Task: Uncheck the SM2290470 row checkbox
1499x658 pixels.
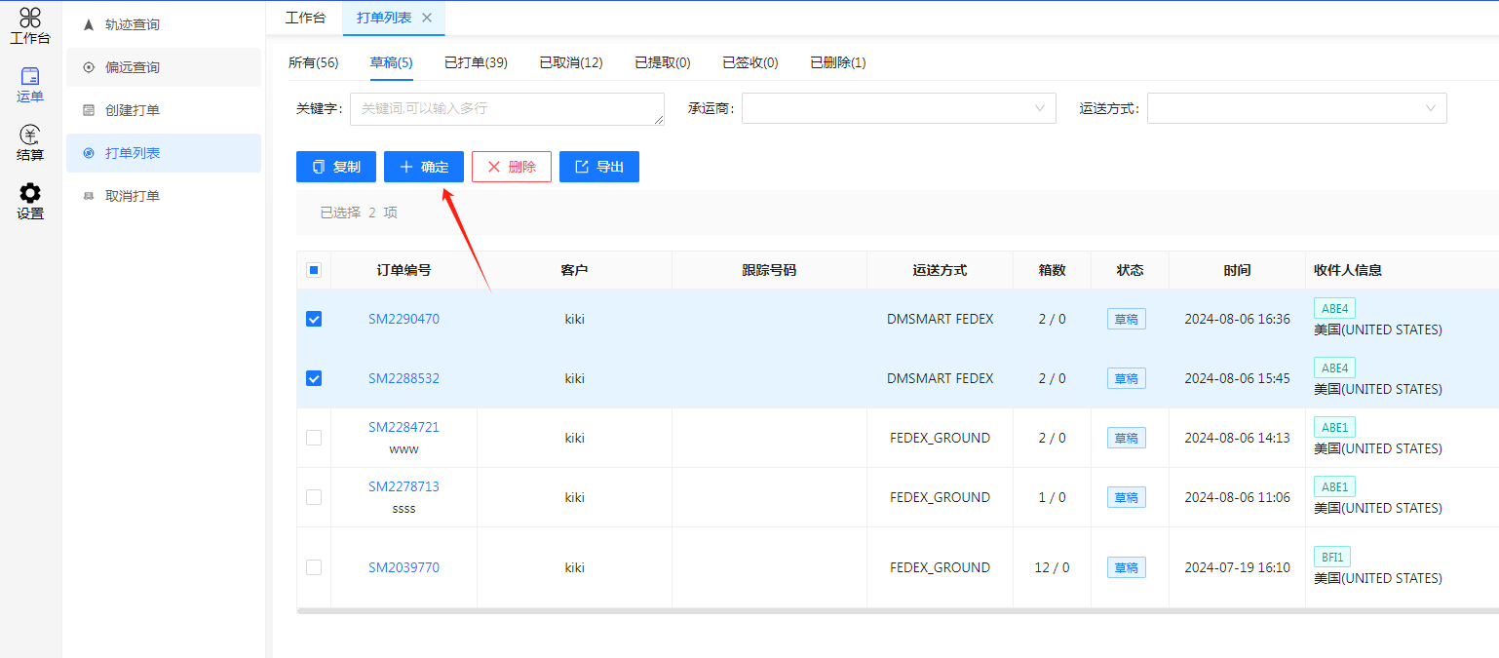Action: click(x=314, y=319)
